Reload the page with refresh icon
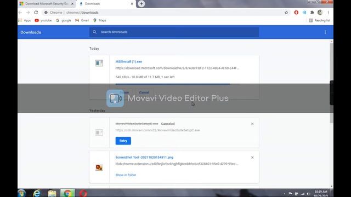The width and height of the screenshot is (351, 197). click(x=36, y=13)
